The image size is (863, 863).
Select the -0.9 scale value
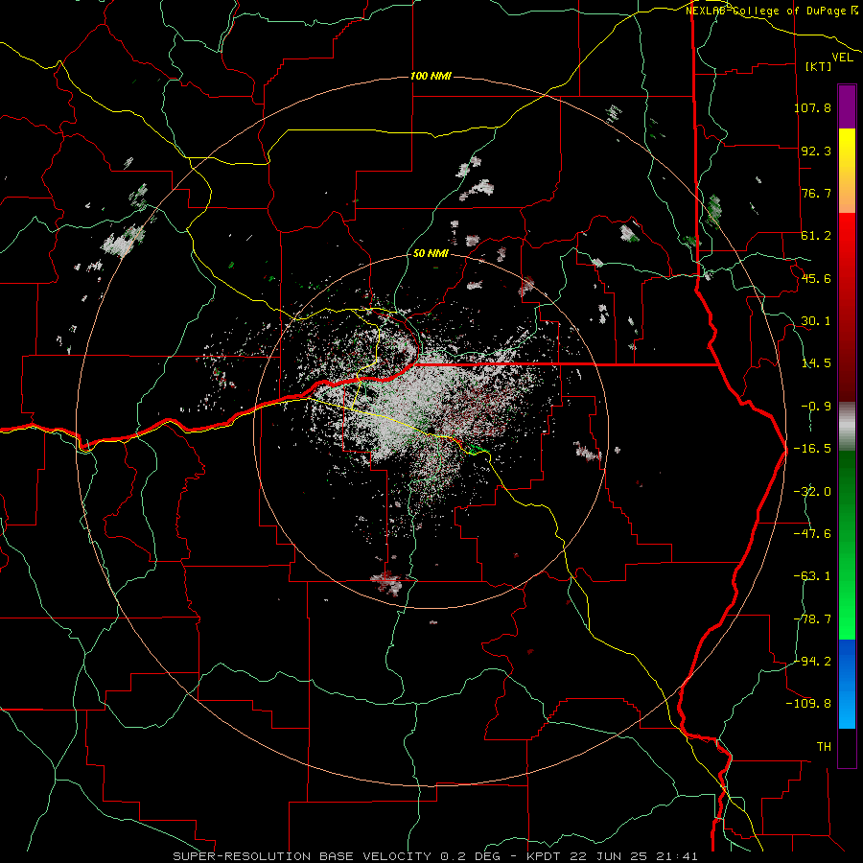coord(816,406)
